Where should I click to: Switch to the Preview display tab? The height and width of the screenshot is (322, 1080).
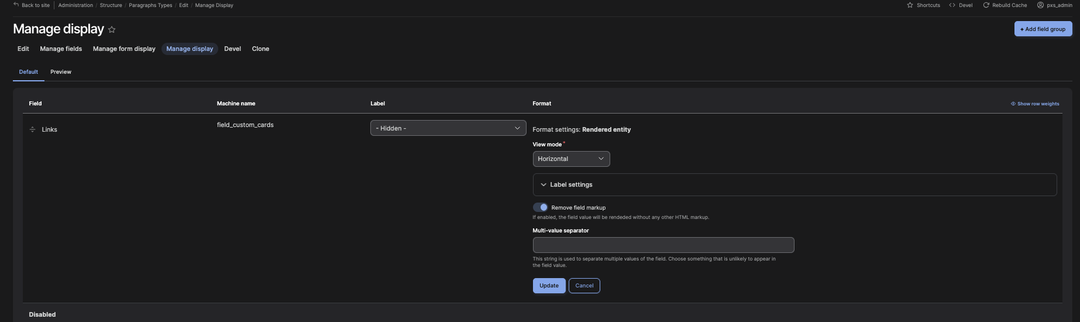click(61, 72)
